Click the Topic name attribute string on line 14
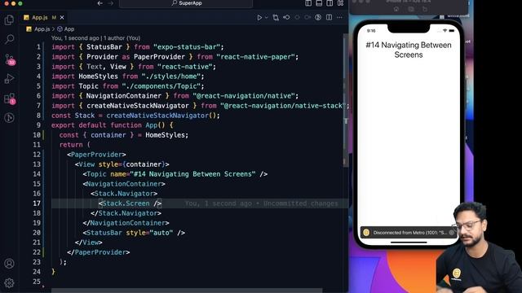This screenshot has height=293, width=522. [192, 174]
